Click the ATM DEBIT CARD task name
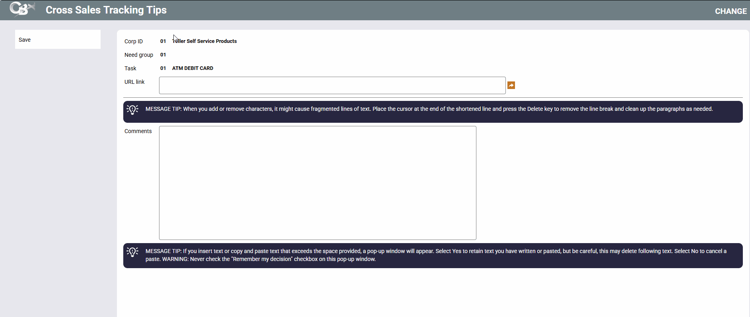The height and width of the screenshot is (317, 750). tap(192, 68)
